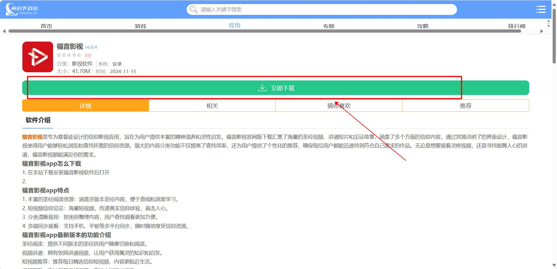Click the site logo in the header
557x269 pixels.
pos(22,9)
